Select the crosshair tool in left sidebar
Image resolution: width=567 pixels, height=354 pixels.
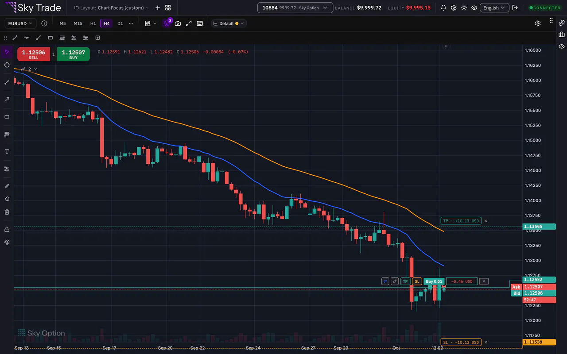click(7, 65)
